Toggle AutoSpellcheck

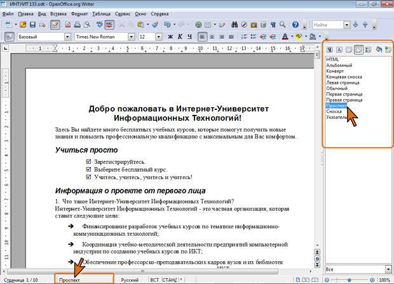(109, 25)
